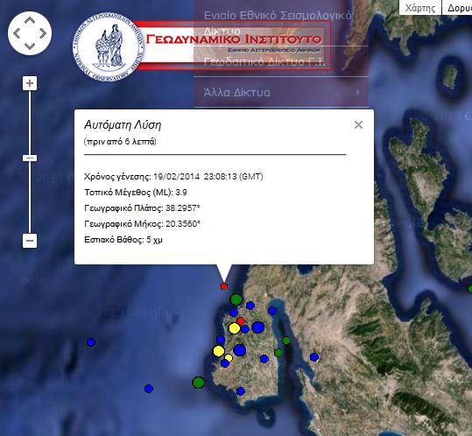The image size is (472, 436).
Task: Expand the Άλλα Δίκτυα submenu arrow
Action: [x=357, y=93]
